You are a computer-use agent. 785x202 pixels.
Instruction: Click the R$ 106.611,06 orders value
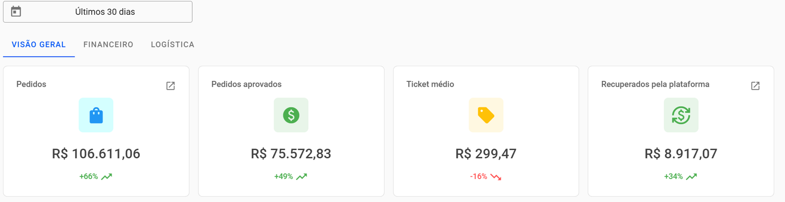(x=96, y=154)
